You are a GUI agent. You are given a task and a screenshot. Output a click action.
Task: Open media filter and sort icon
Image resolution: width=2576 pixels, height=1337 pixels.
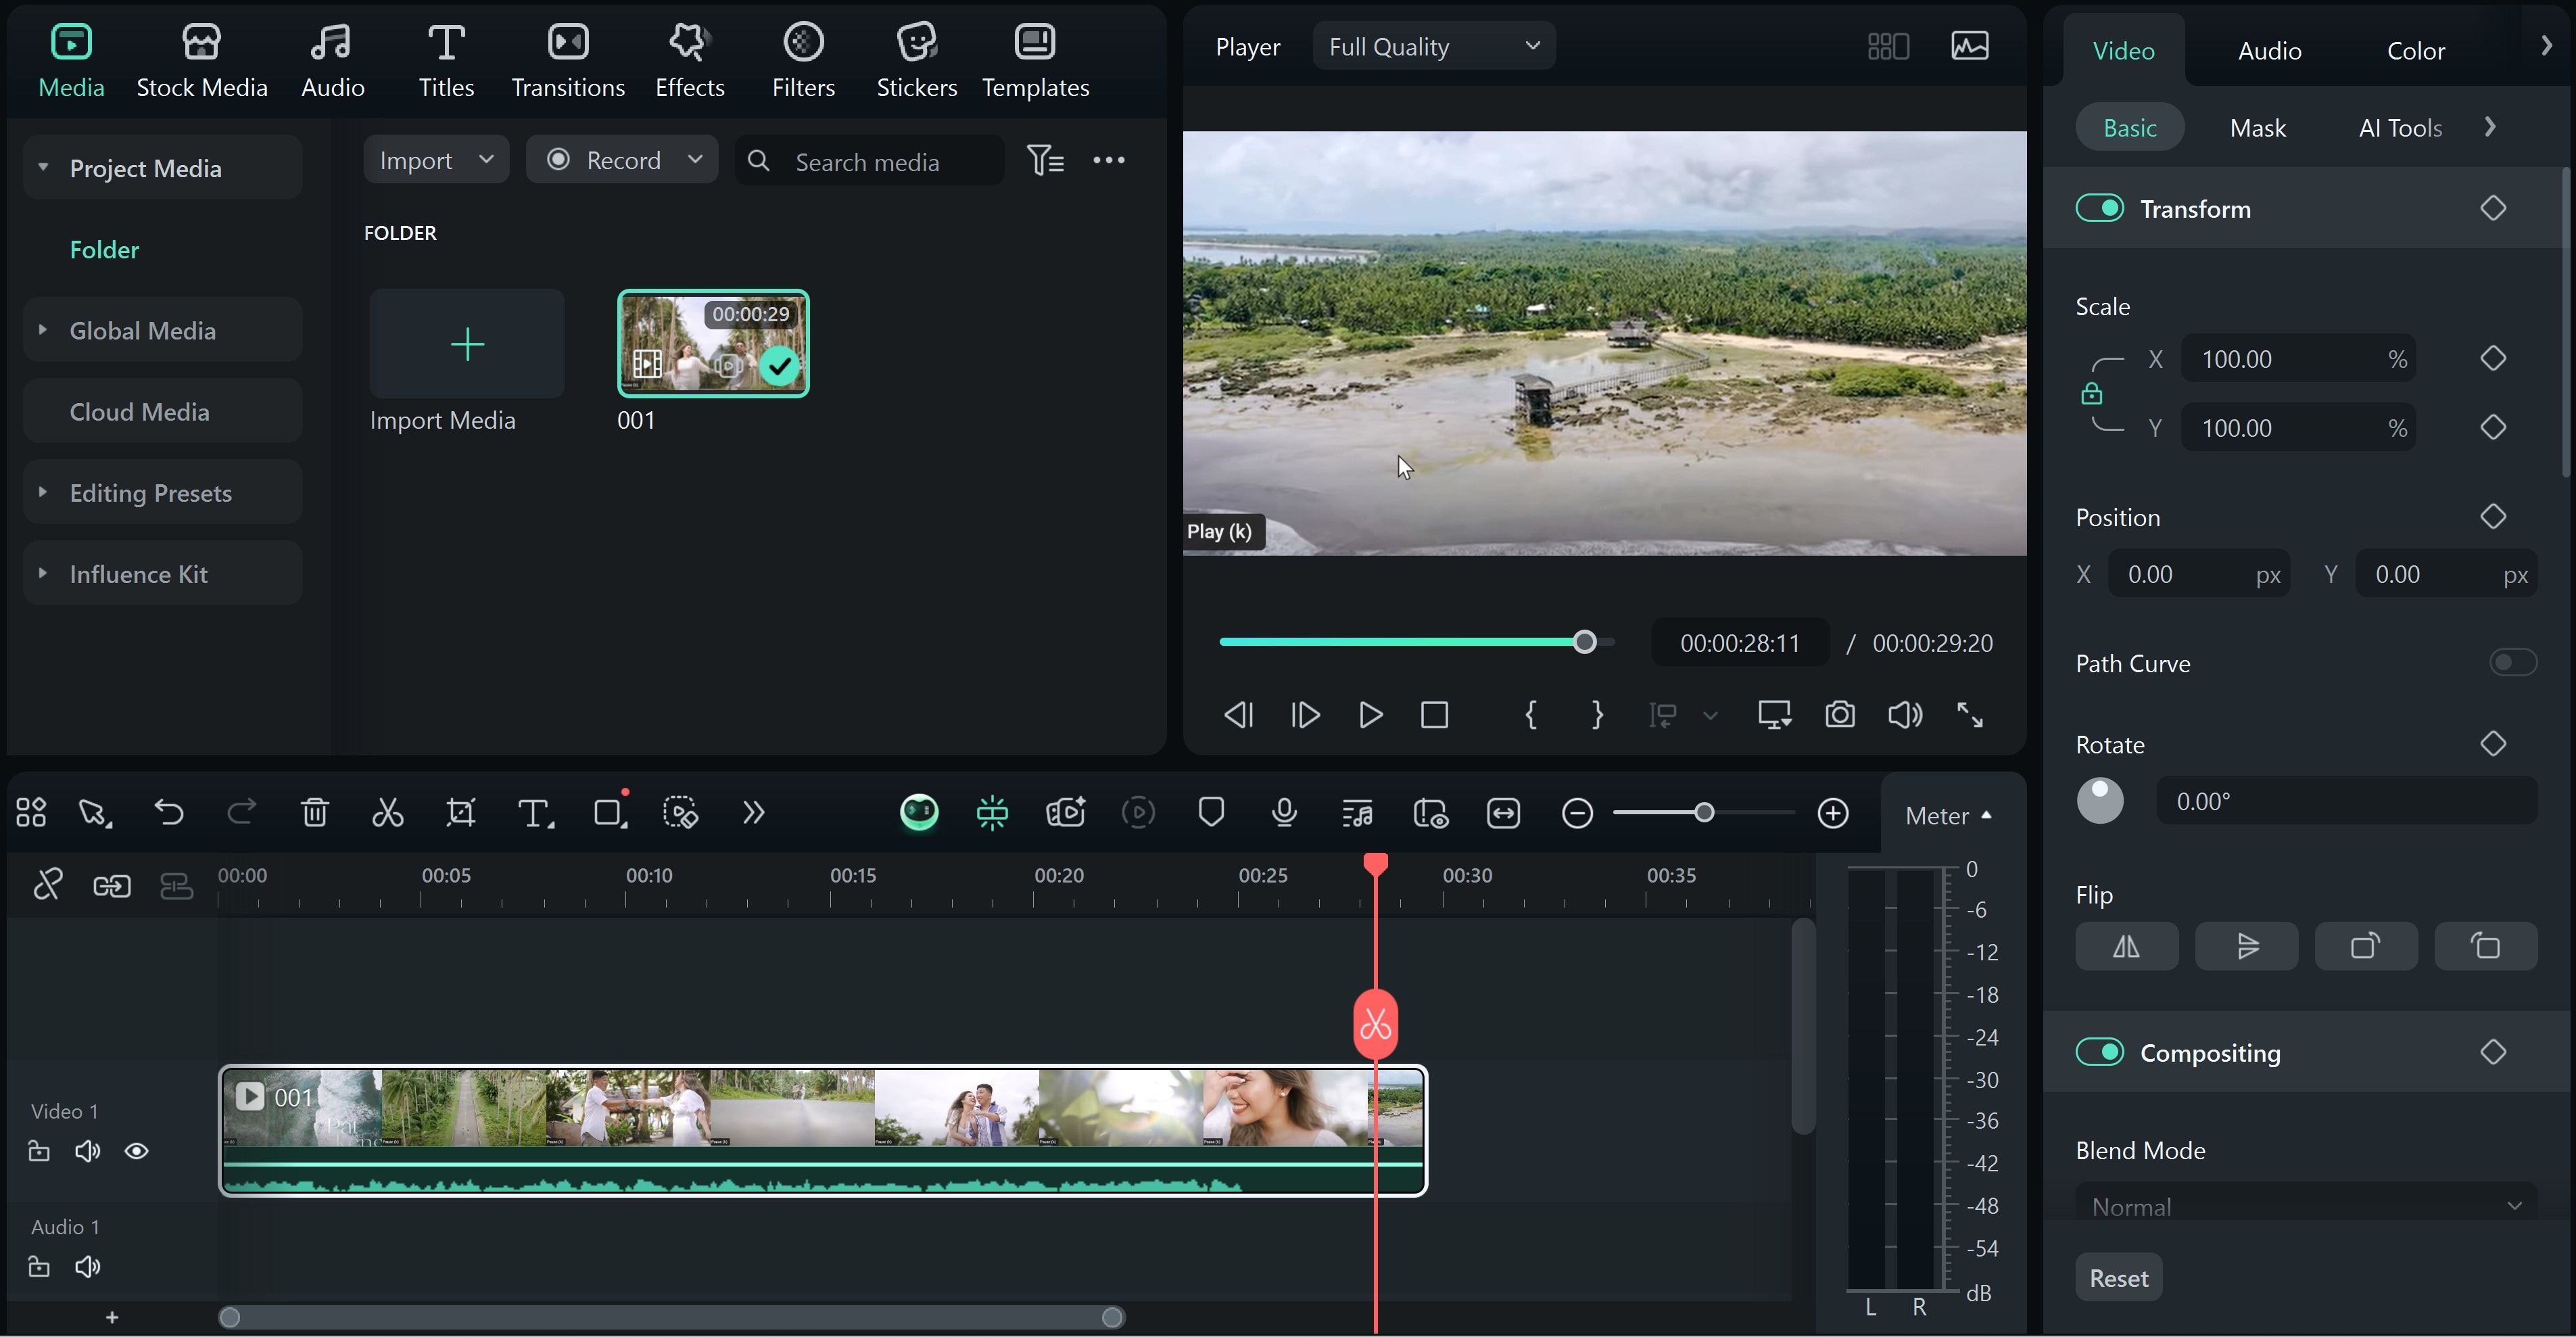1045,160
